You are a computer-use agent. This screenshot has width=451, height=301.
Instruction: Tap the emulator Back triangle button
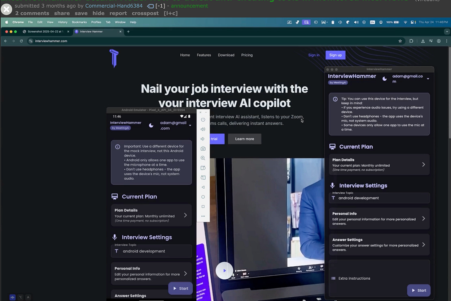[x=203, y=187]
